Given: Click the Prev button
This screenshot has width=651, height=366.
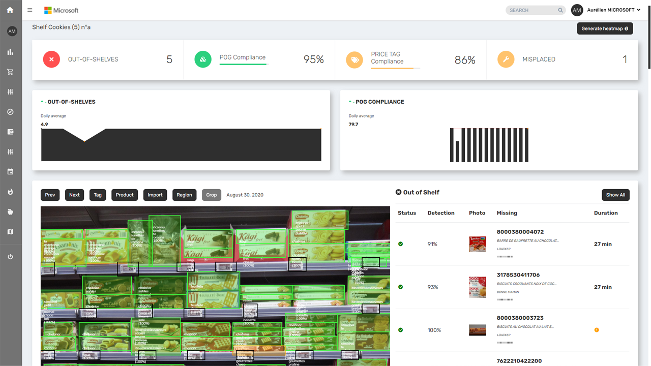Looking at the screenshot, I should click(x=50, y=195).
